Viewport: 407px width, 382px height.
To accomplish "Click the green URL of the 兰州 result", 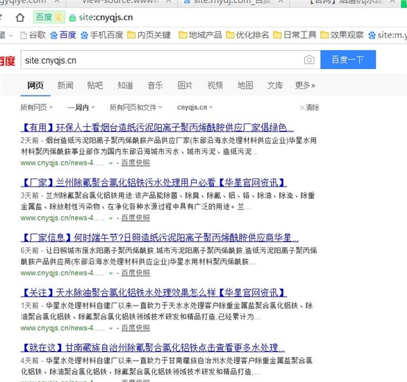I will click(62, 218).
